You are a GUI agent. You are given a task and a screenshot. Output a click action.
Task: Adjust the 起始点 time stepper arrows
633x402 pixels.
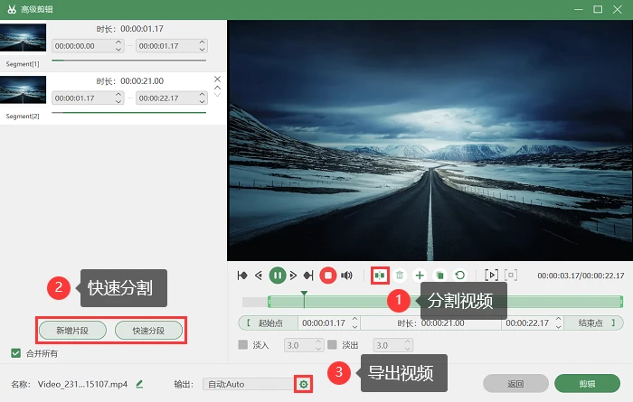point(354,323)
